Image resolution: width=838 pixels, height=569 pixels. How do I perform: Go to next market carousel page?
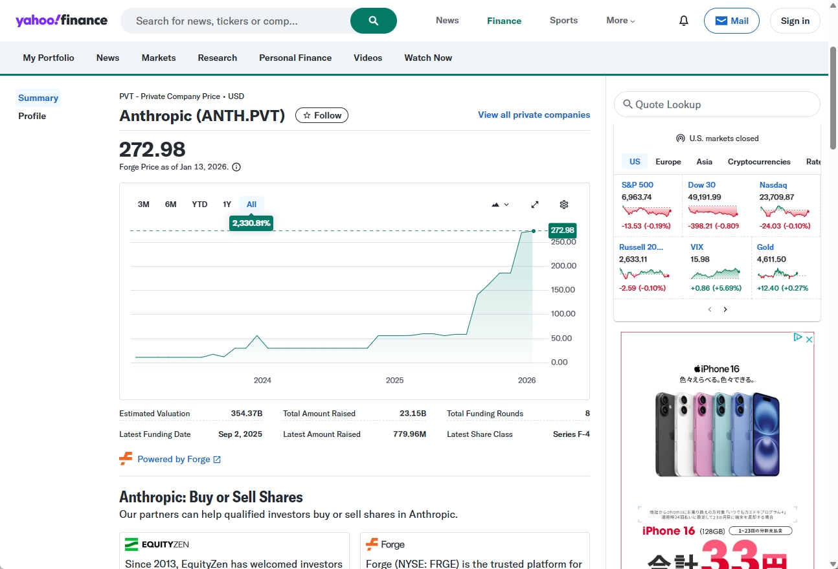[725, 309]
